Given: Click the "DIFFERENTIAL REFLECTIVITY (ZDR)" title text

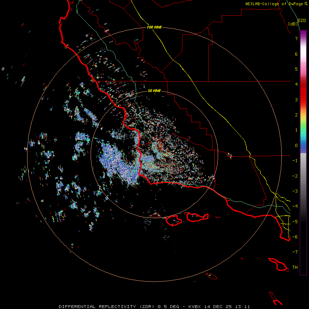Looking at the screenshot, I should point(107,307).
